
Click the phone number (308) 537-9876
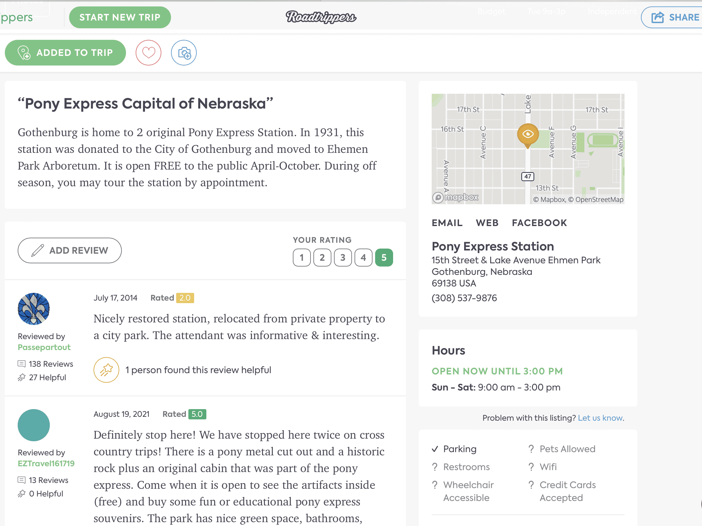tap(464, 298)
